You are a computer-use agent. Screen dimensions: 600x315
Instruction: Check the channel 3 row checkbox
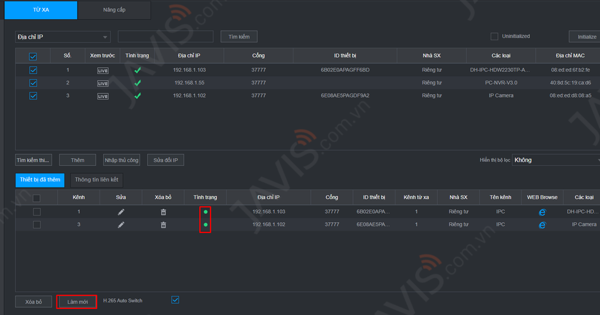pos(37,225)
